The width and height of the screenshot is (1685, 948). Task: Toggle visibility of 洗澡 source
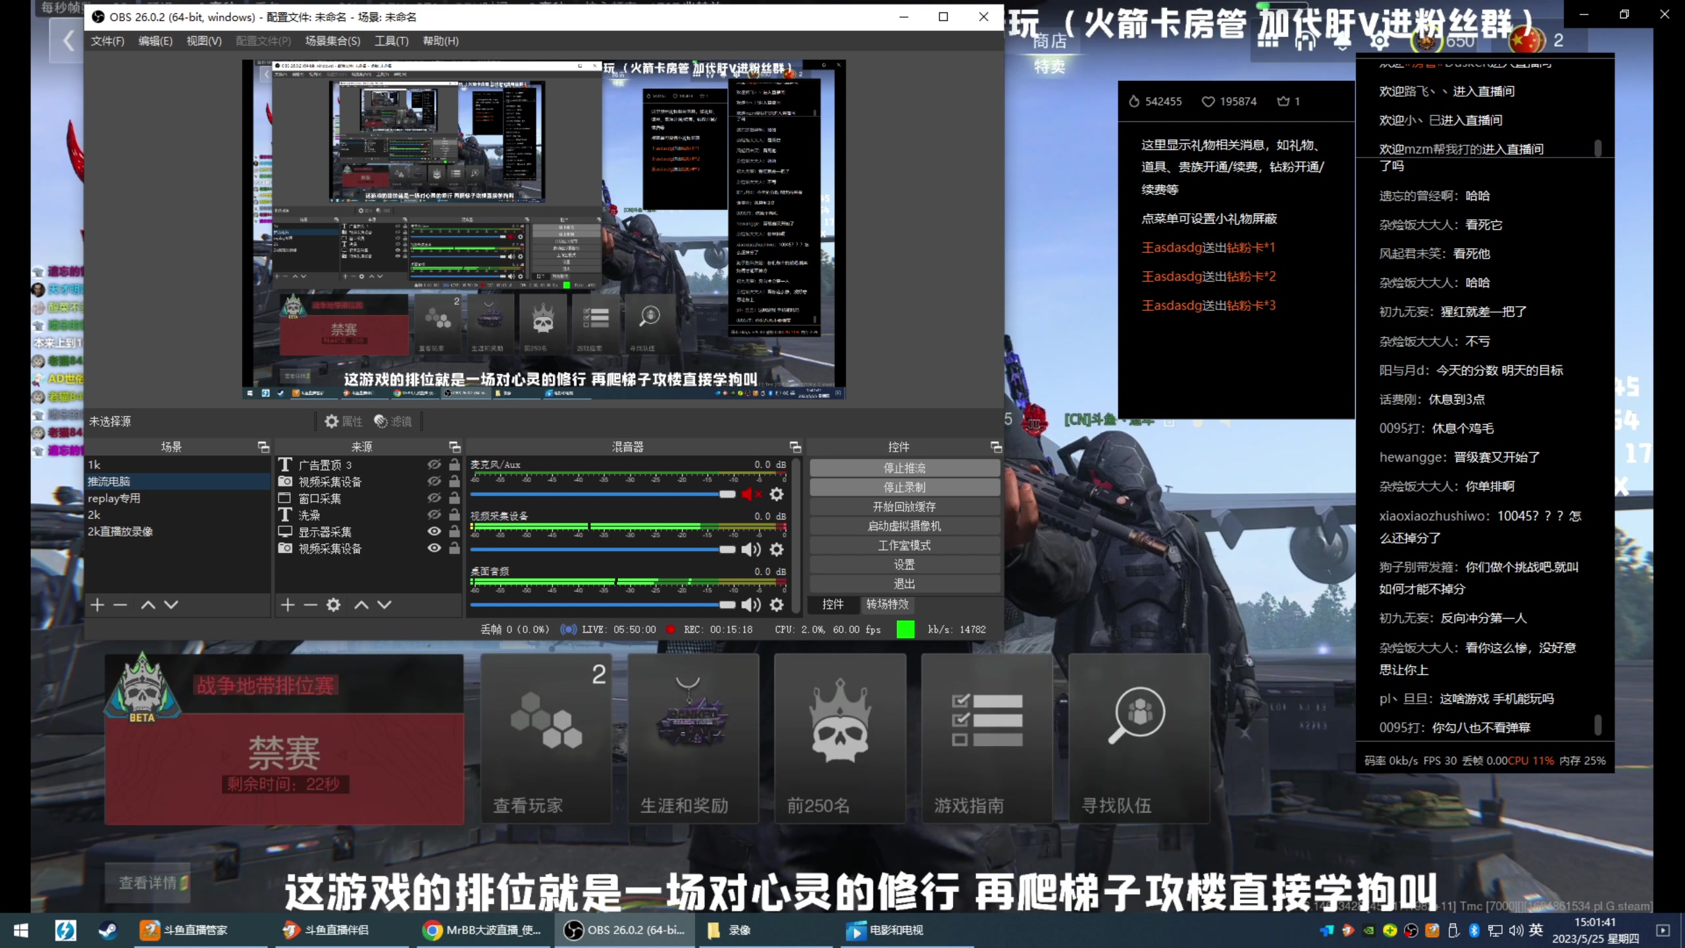pyautogui.click(x=434, y=515)
